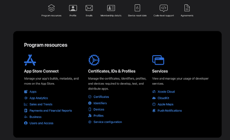
Task: Click the large Certificates gear icon
Action: point(94,60)
